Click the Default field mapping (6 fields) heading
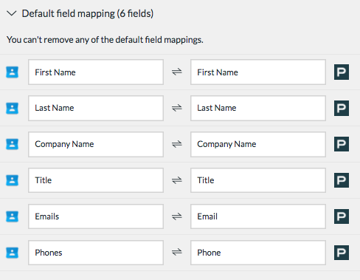 click(x=88, y=13)
